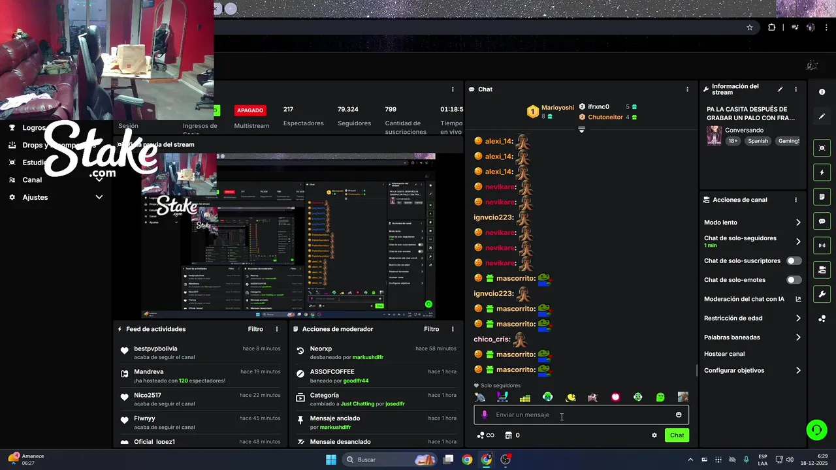Click the 'Mandreva' hosted activity entry
836x470 pixels.
[x=200, y=376]
